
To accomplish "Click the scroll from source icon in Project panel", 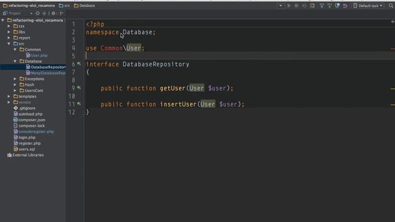I will [38, 13].
